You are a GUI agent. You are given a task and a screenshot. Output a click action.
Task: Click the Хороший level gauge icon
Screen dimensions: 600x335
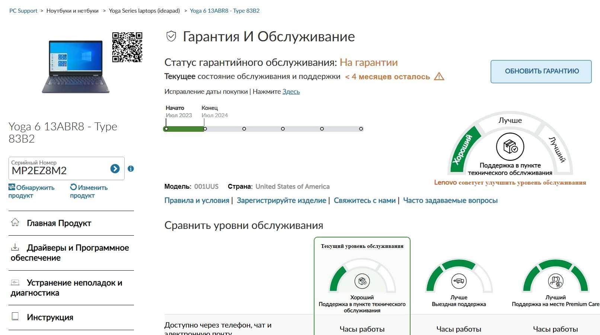pos(362,281)
